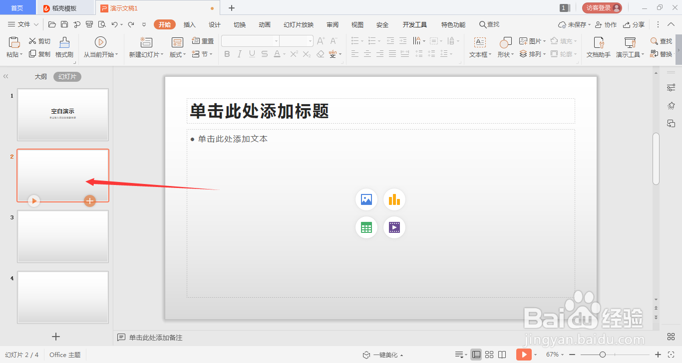The width and height of the screenshot is (682, 363).
Task: Click insert picture icon in content placeholder
Action: point(366,199)
